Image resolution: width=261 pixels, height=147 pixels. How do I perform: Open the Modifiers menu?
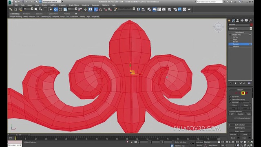53,5
